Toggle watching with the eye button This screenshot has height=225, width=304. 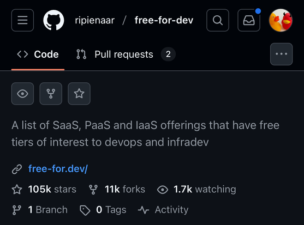pyautogui.click(x=22, y=94)
